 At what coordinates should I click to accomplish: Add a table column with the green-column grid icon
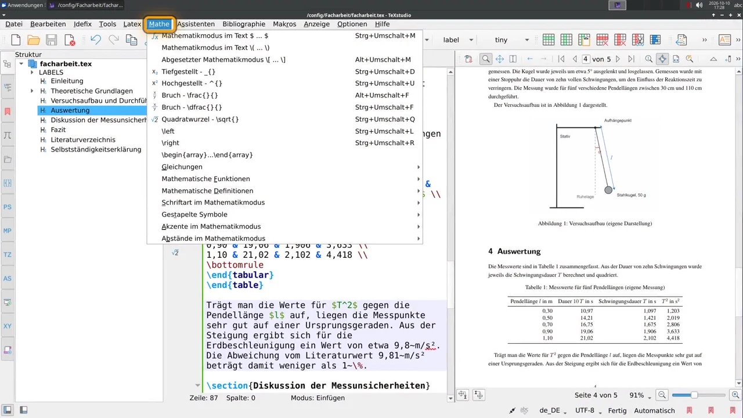pos(567,40)
